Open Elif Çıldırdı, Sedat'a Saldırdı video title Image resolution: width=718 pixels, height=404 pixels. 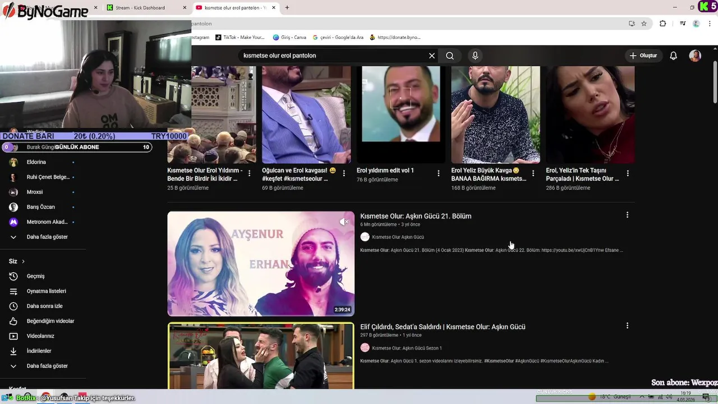443,327
